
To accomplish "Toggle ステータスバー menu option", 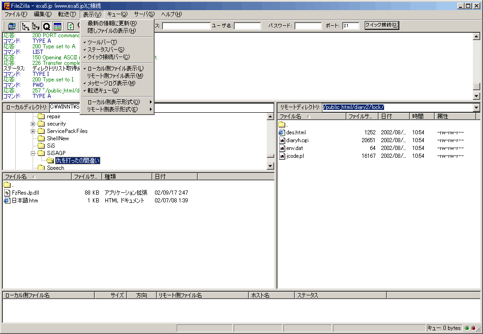I will click(117, 50).
